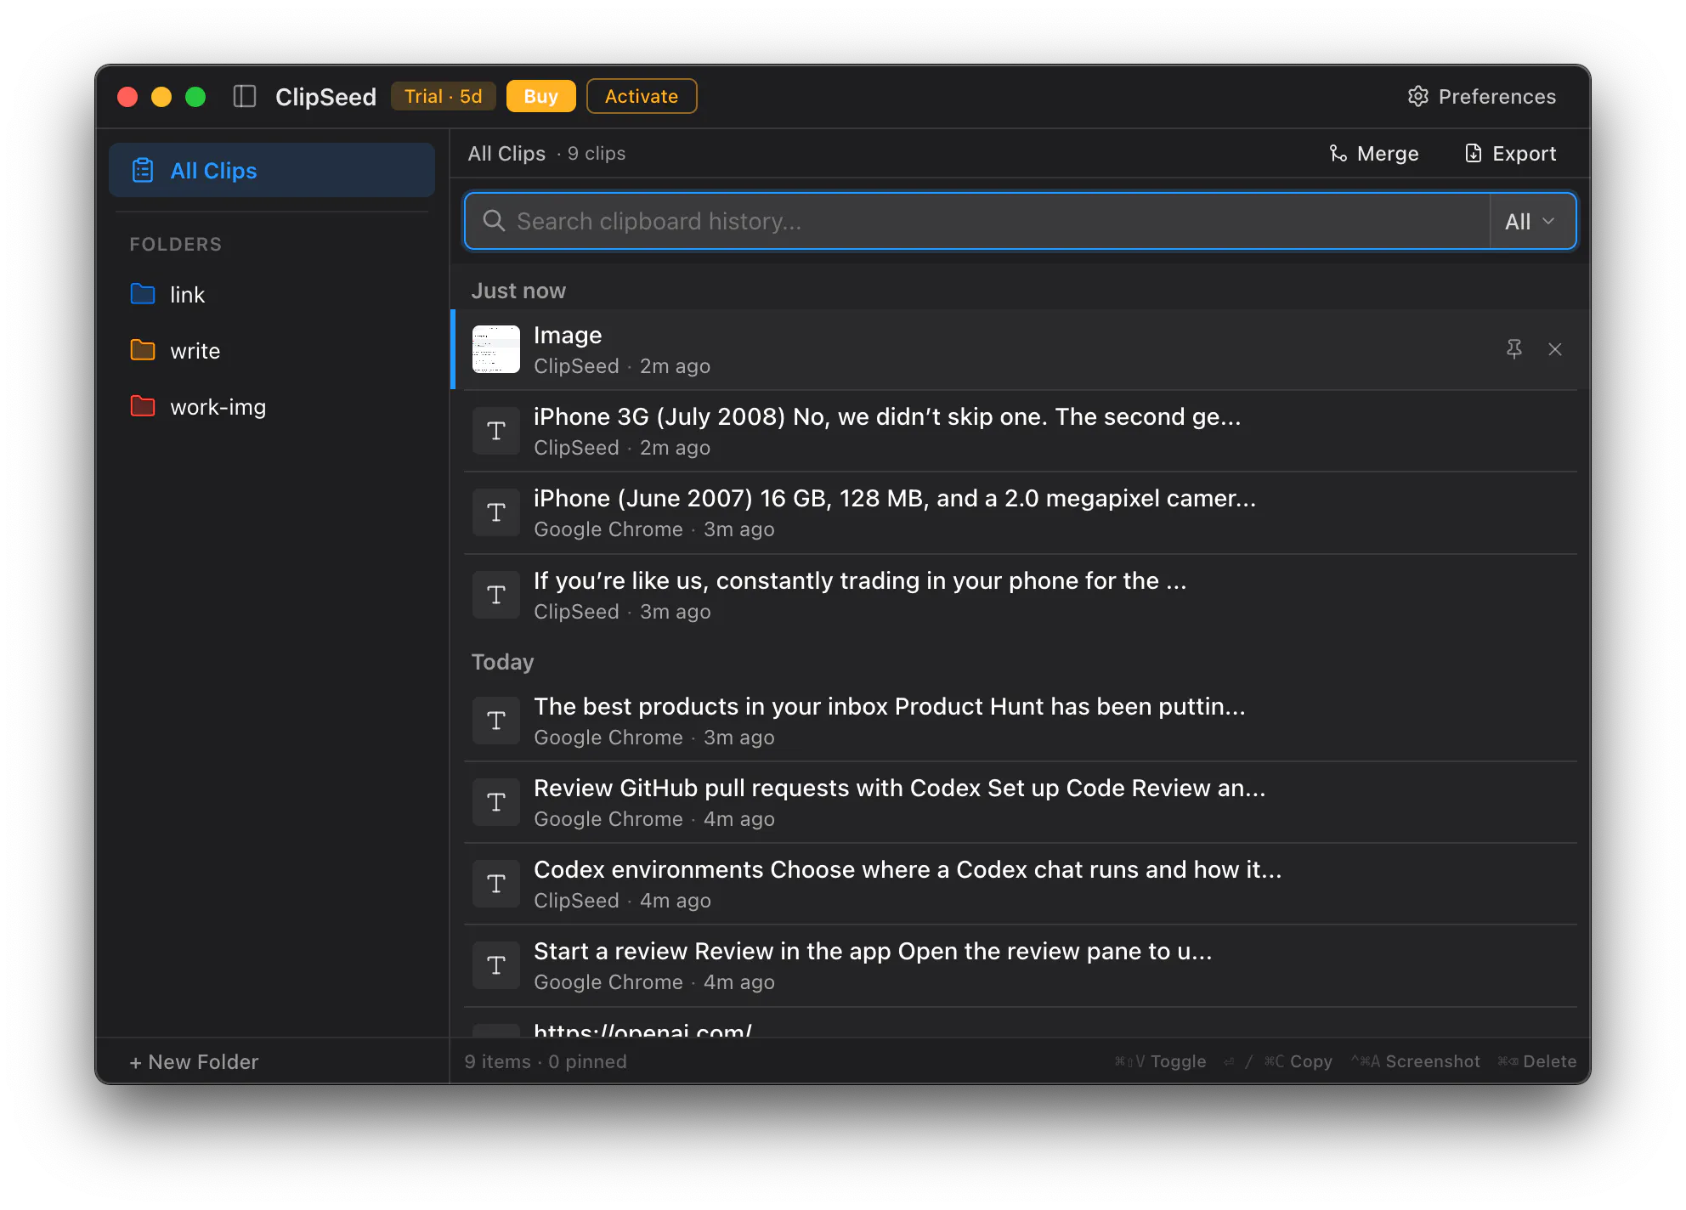Select 'Codex environments Choose where' clip

tap(1020, 885)
